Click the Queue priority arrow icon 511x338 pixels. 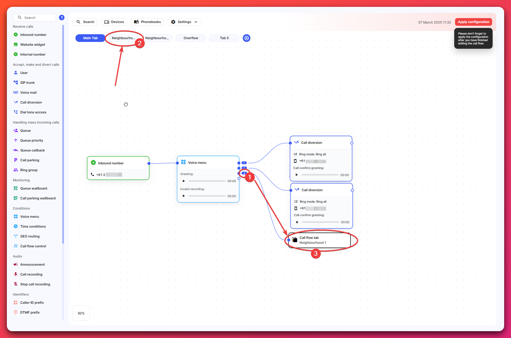(x=16, y=141)
